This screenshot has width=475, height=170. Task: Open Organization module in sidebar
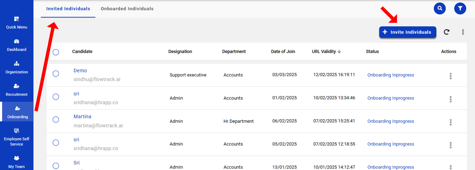pos(17,67)
